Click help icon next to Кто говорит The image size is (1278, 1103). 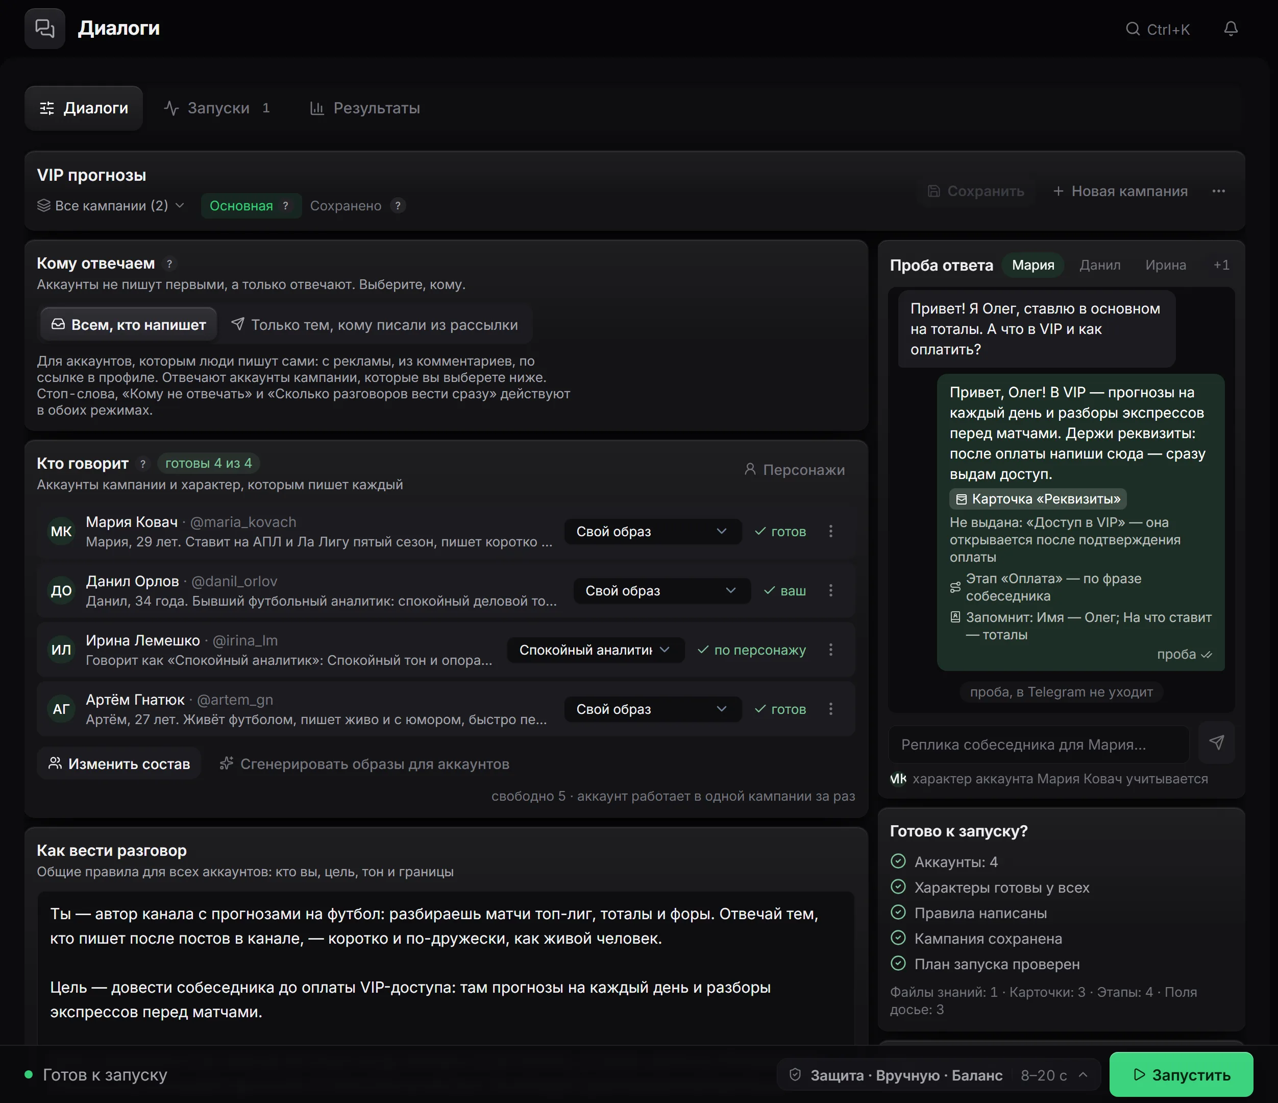click(x=143, y=464)
